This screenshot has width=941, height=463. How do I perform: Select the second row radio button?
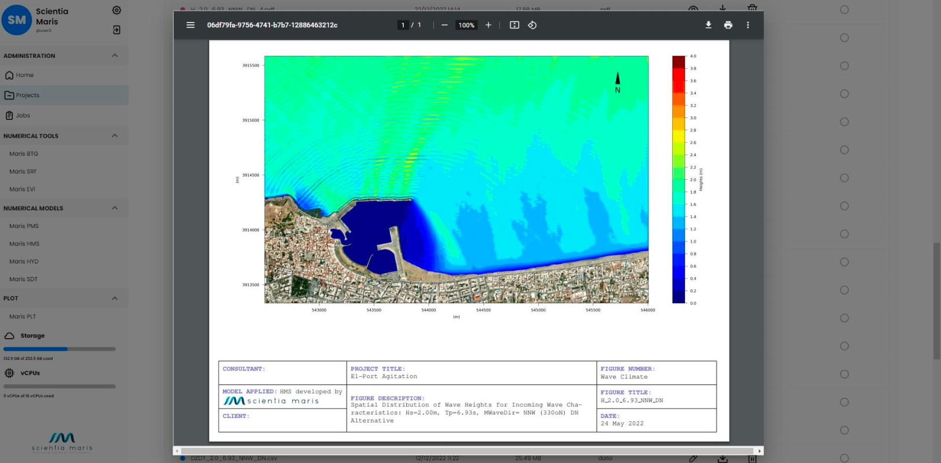point(844,38)
